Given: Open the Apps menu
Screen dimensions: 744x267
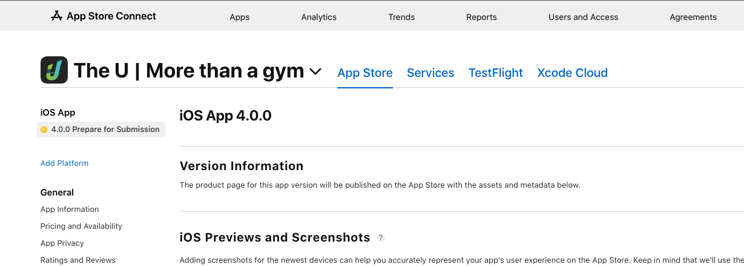Looking at the screenshot, I should pos(240,17).
